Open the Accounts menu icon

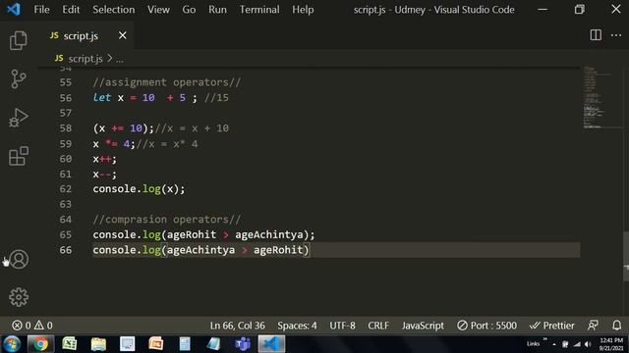click(19, 259)
